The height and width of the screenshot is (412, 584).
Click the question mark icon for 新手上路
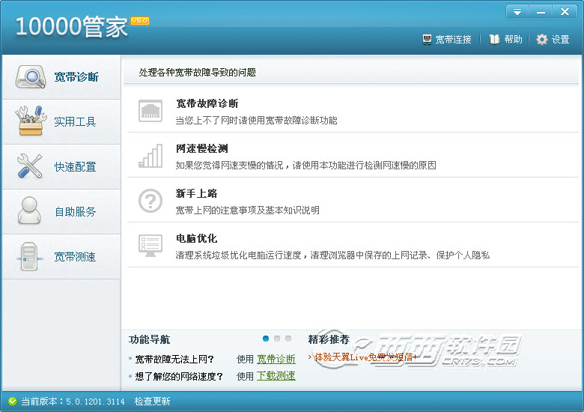(x=150, y=201)
